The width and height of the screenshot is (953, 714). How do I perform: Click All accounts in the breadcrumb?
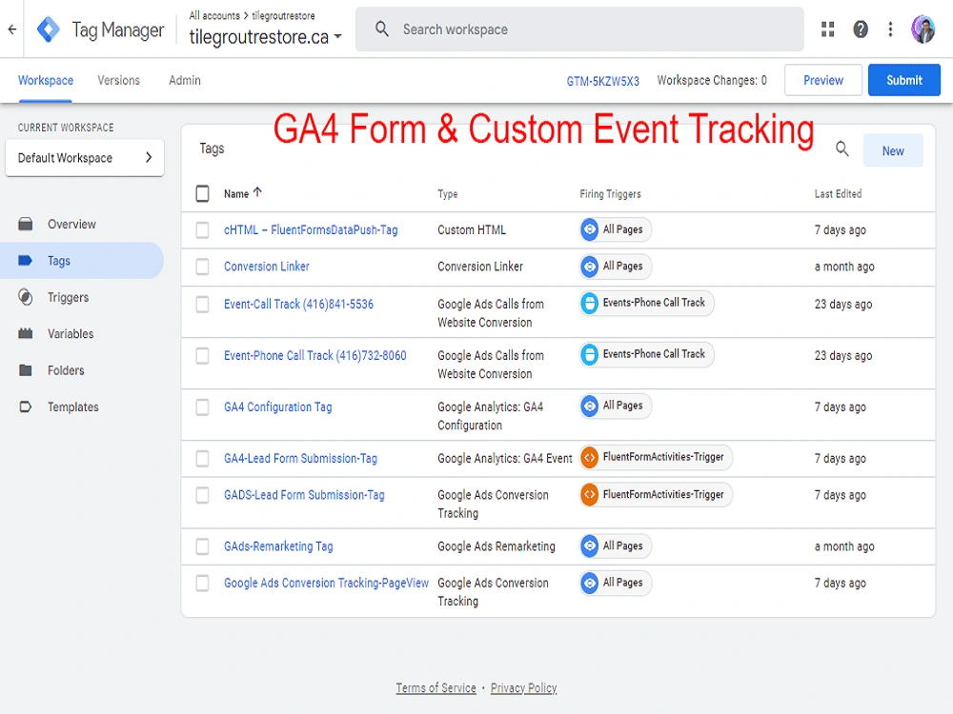point(213,16)
